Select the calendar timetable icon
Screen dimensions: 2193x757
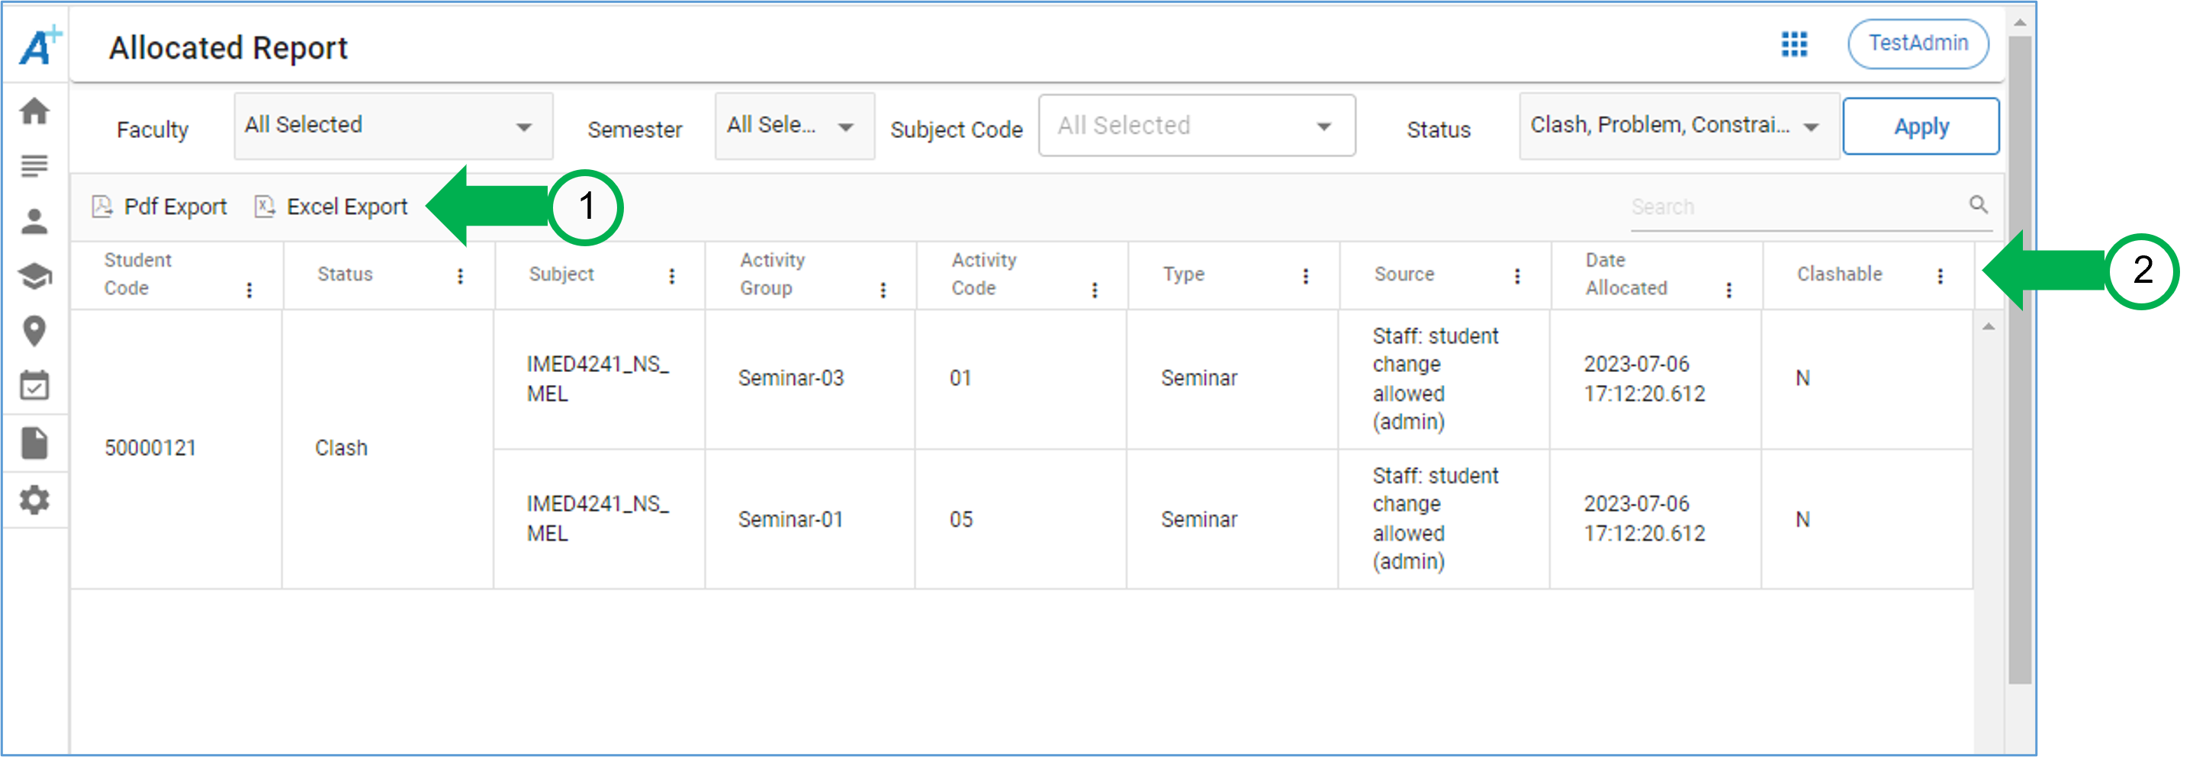coord(34,385)
